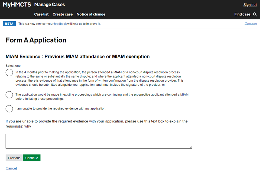Viewport: 260px width, 173px height.
Task: Click the MyHMCTS logo text
Action: (17, 5)
